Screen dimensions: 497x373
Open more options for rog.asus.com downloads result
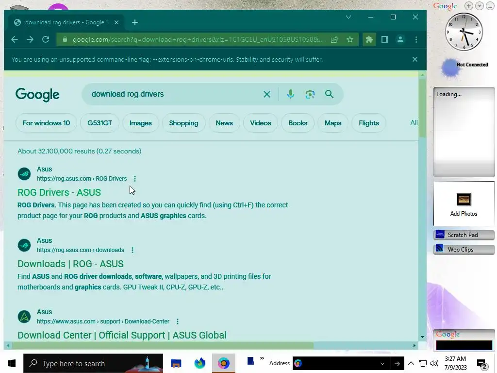click(133, 250)
